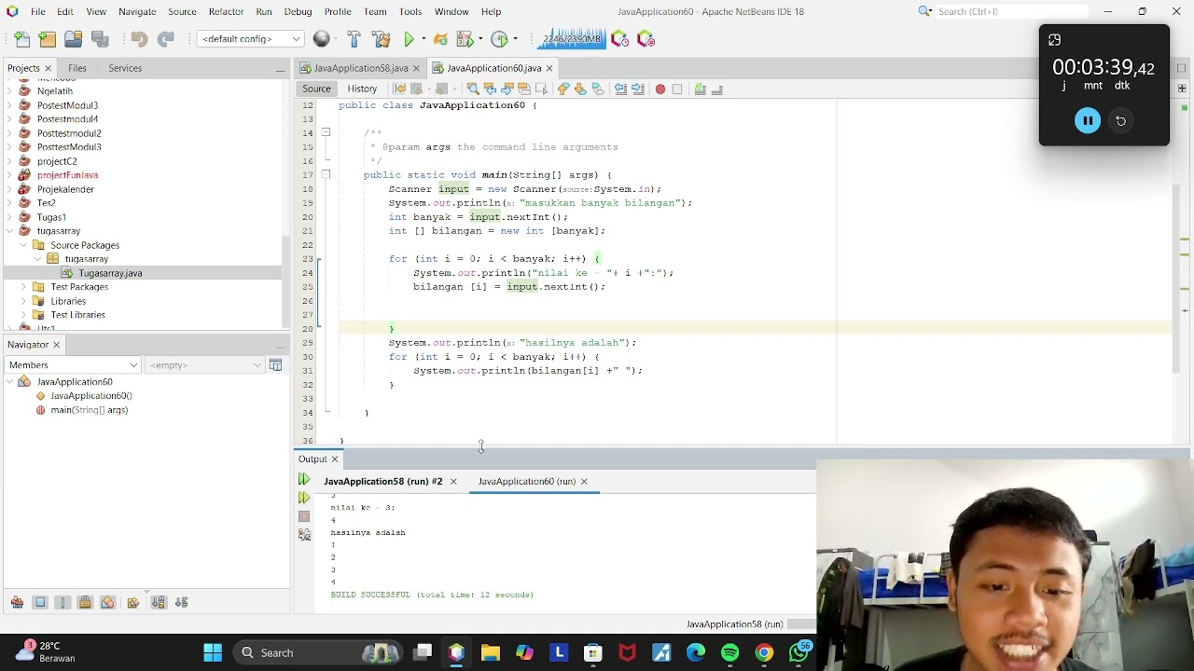The height and width of the screenshot is (671, 1194).
Task: Toggle bookmark in editor toolbar
Action: 598,89
